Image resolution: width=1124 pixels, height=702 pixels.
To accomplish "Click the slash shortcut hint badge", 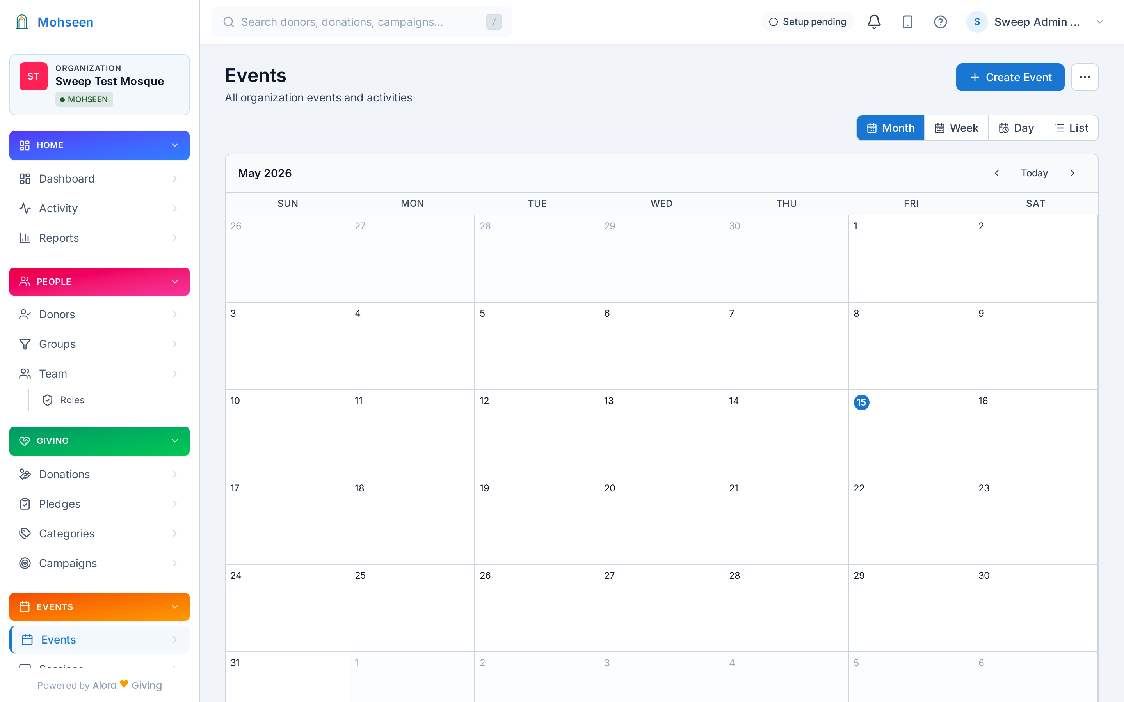I will [x=494, y=22].
